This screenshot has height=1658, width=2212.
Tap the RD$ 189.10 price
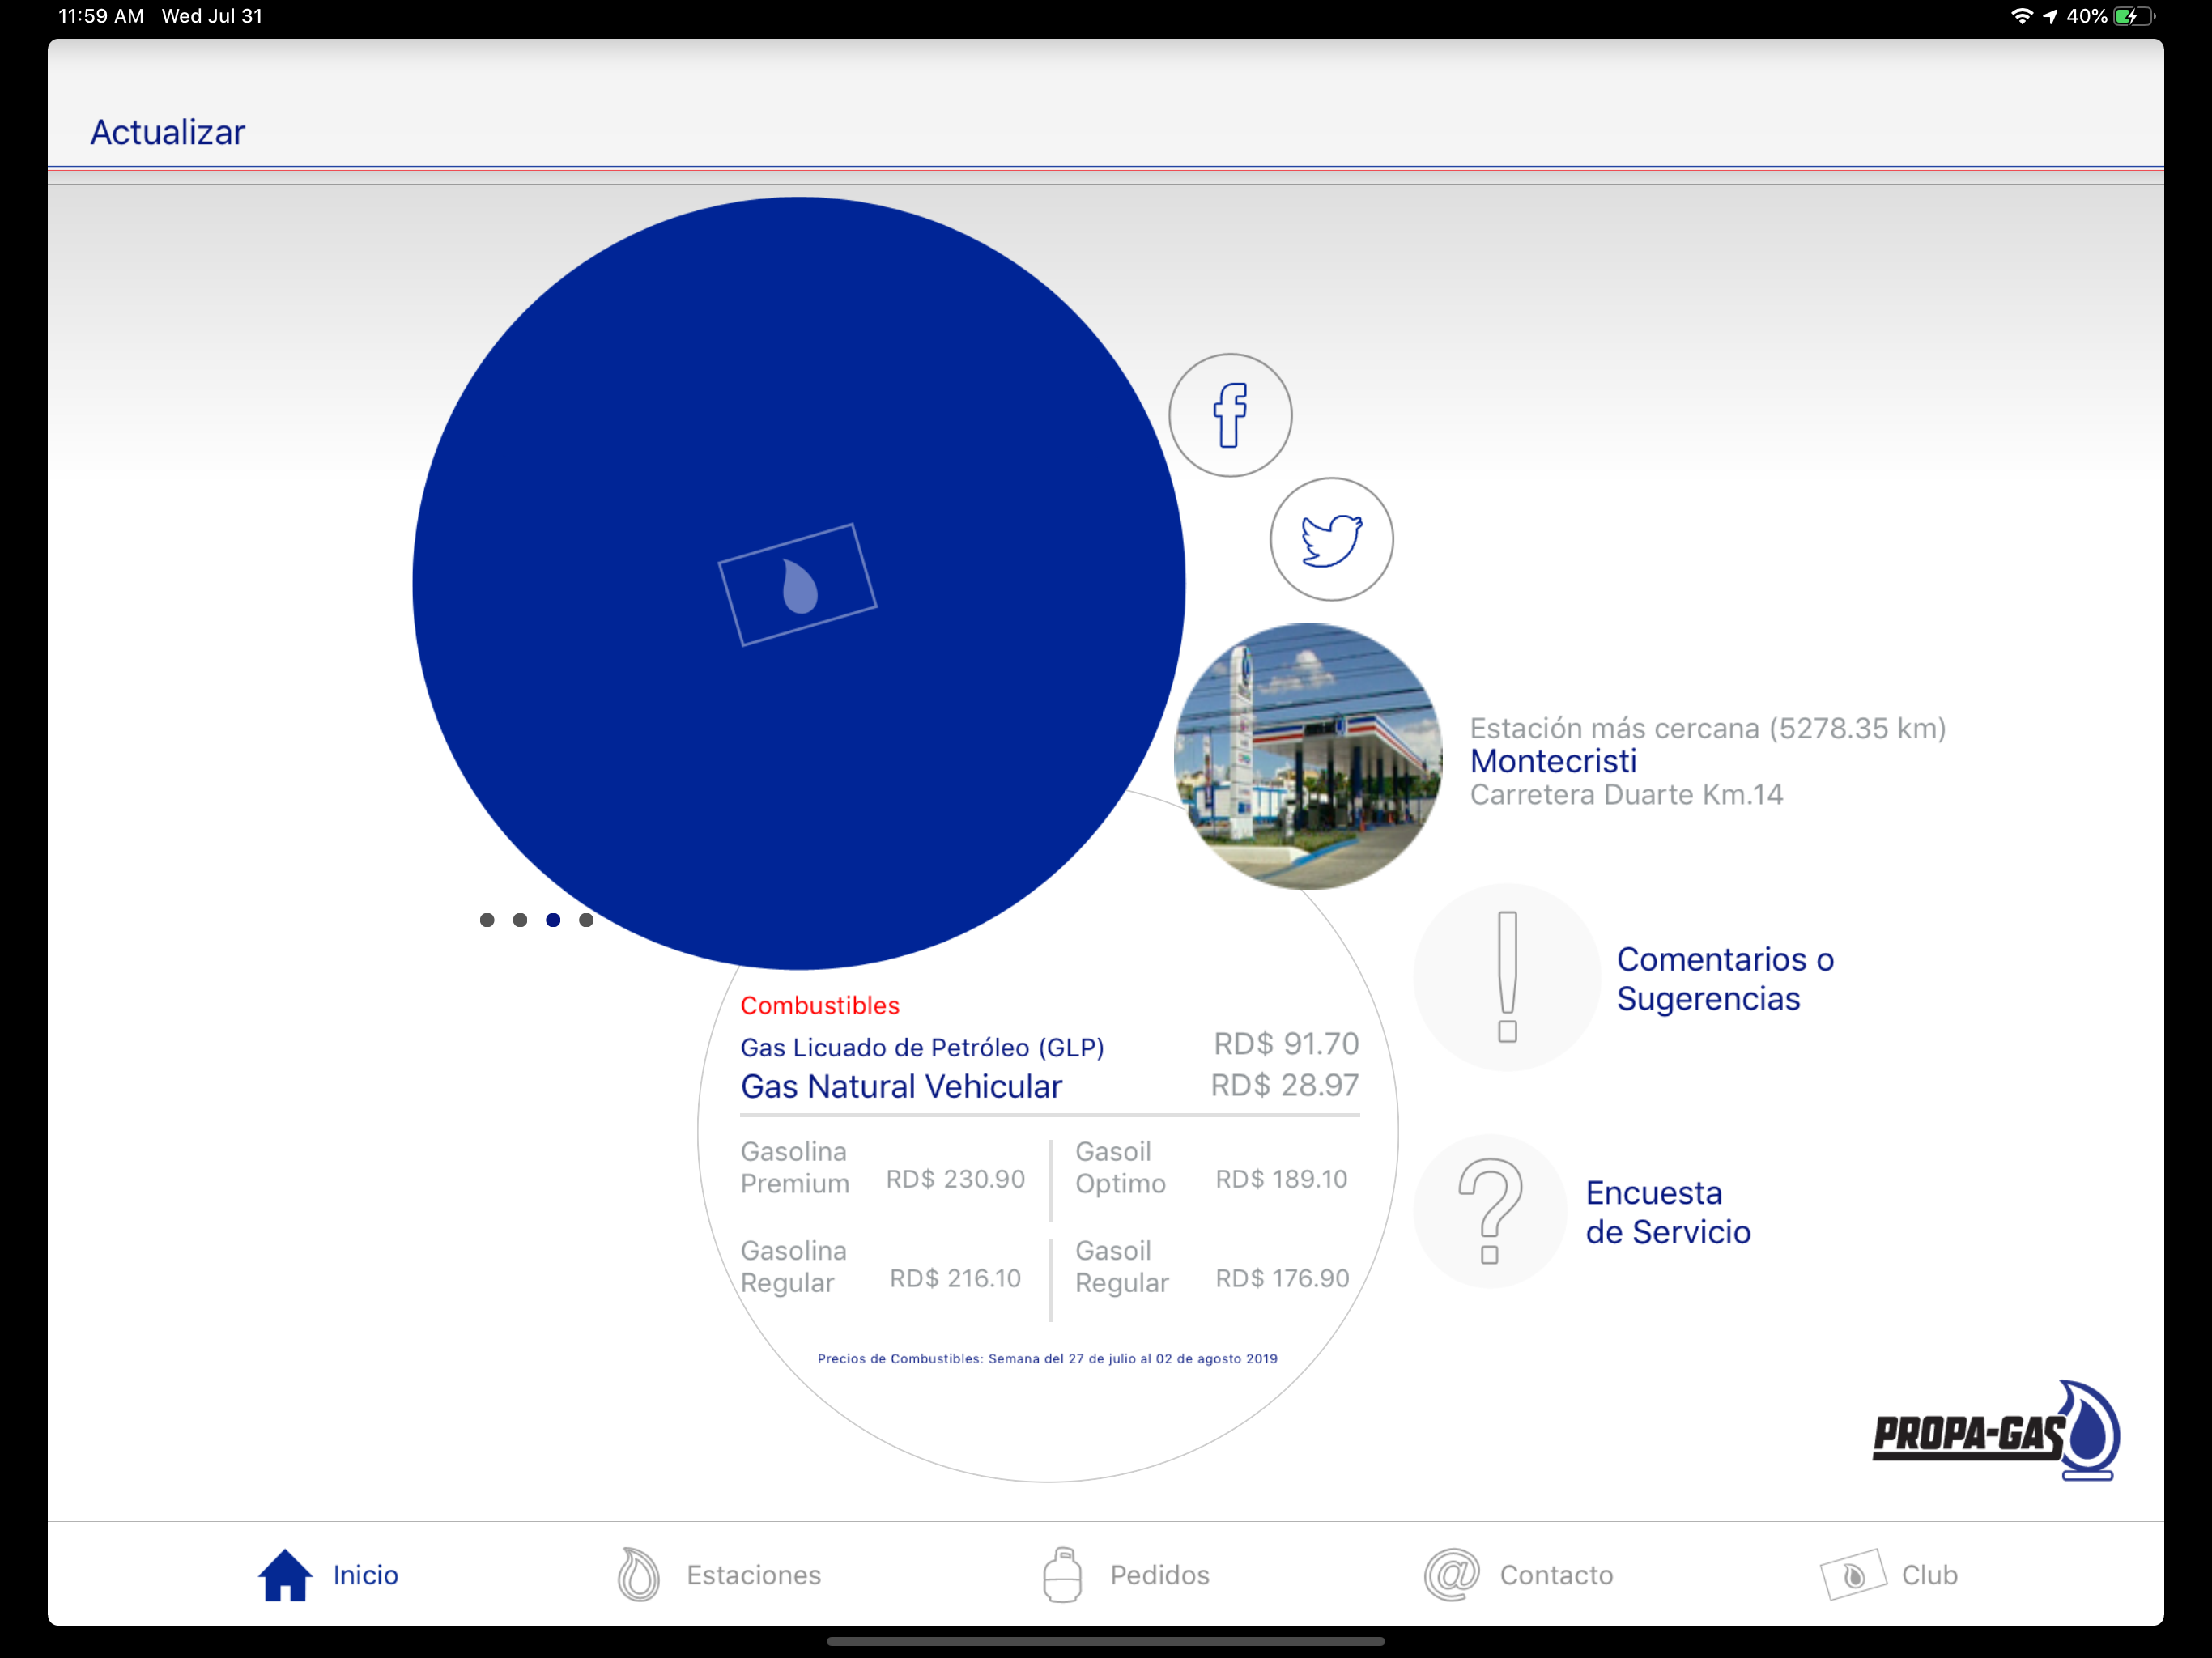pyautogui.click(x=1281, y=1179)
